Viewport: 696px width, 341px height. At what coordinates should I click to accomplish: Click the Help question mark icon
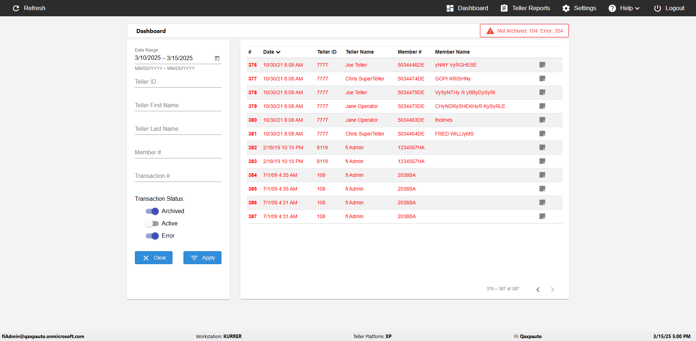612,8
